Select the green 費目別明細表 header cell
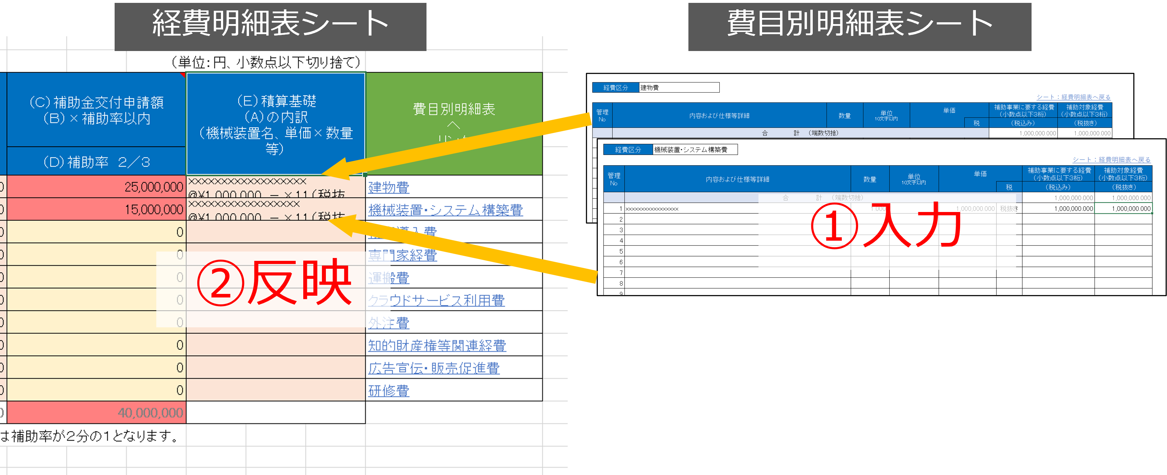 pos(454,124)
